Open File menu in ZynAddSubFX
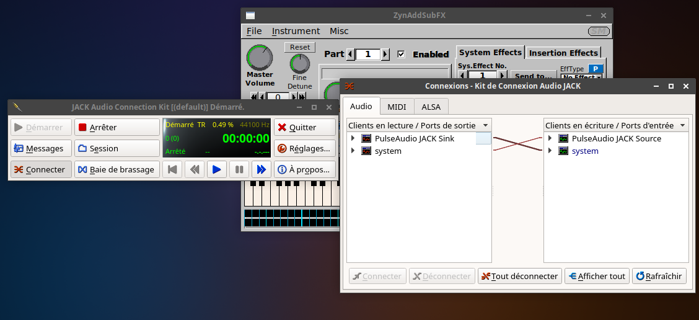The width and height of the screenshot is (699, 320). (x=254, y=31)
